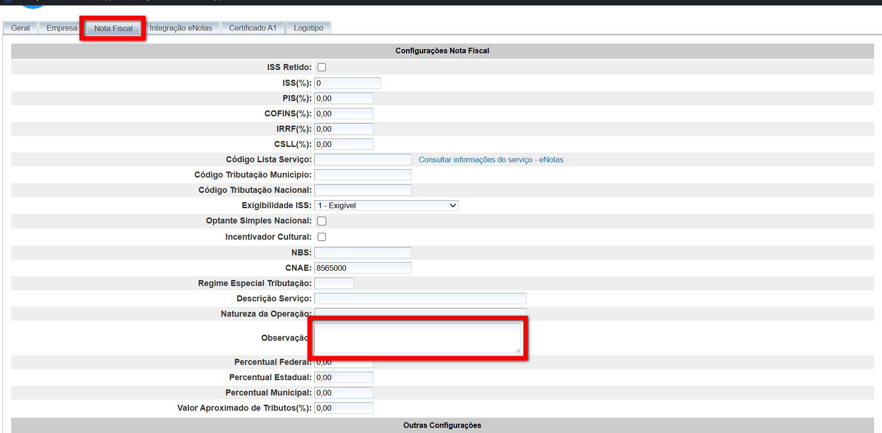Screen dimensions: 882x433
Task: Go to the Certificado A1 tab
Action: (x=253, y=28)
